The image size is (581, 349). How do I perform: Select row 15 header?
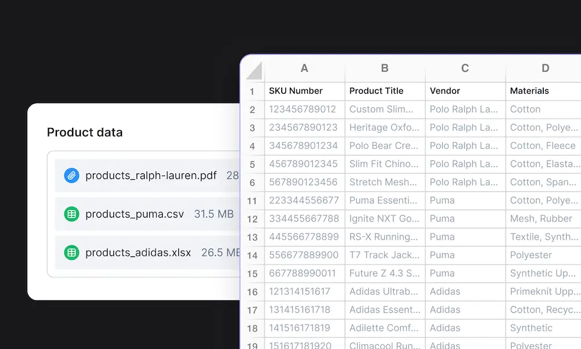tap(252, 274)
